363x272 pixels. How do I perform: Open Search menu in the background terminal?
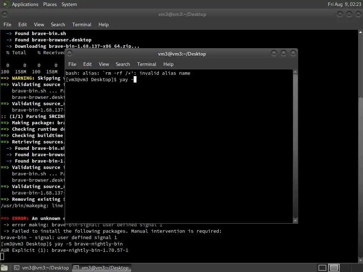click(58, 24)
